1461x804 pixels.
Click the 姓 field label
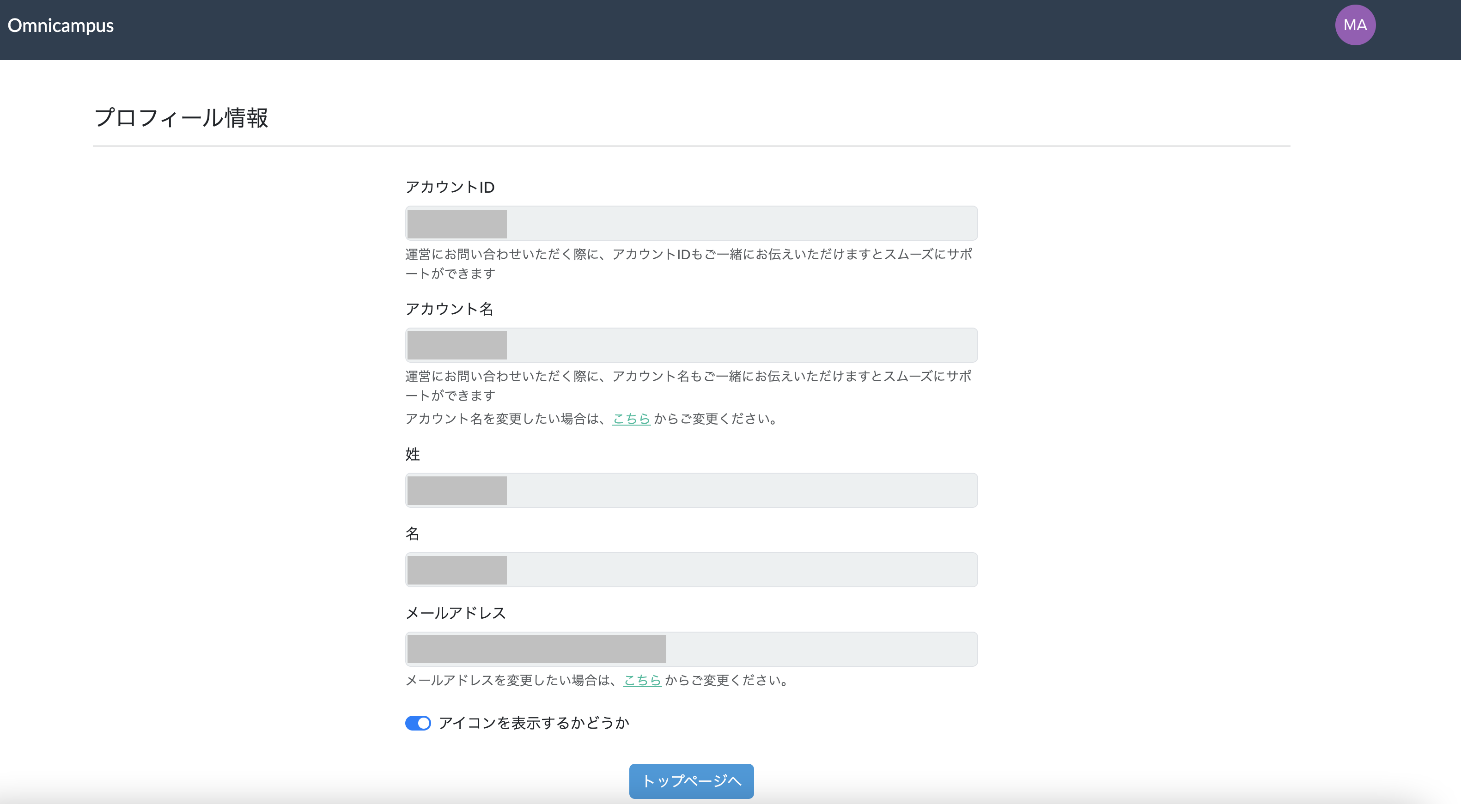412,454
